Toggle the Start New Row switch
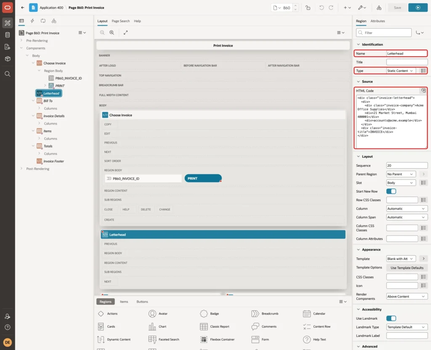 (391, 191)
